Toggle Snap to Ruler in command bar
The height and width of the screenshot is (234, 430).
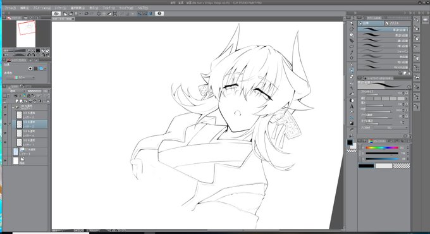[x=139, y=13]
